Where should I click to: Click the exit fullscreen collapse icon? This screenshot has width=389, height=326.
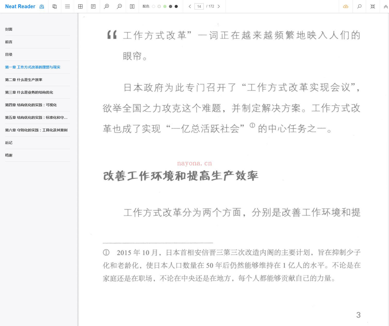pyautogui.click(x=373, y=6)
